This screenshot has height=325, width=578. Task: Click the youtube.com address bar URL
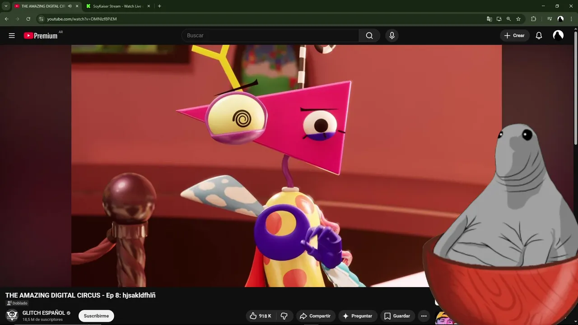coord(82,19)
